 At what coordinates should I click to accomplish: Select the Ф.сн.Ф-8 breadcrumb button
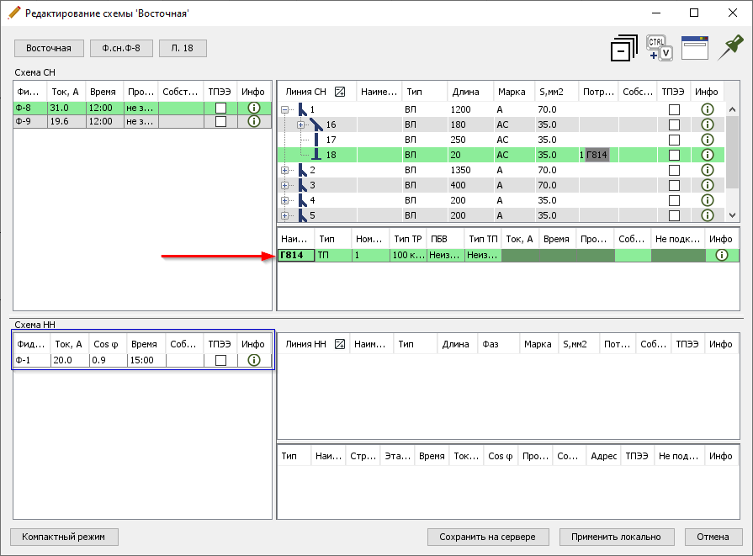(121, 48)
